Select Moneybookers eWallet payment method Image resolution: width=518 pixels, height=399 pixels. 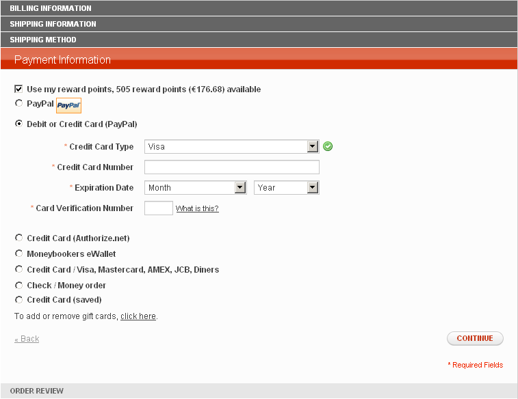tap(18, 253)
